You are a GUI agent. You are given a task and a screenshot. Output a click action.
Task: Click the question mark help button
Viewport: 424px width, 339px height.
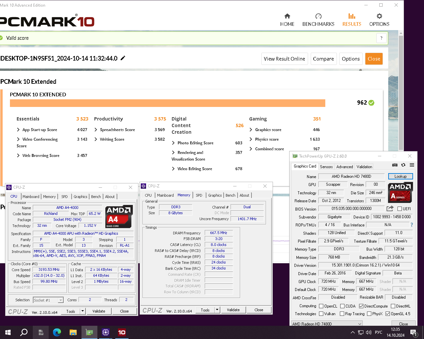pos(381,38)
